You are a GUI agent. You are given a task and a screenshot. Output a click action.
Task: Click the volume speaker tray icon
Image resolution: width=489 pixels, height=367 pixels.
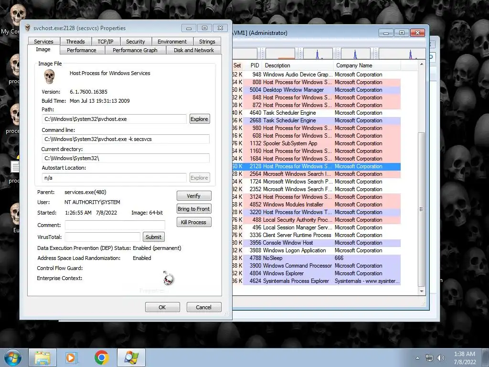click(x=440, y=358)
